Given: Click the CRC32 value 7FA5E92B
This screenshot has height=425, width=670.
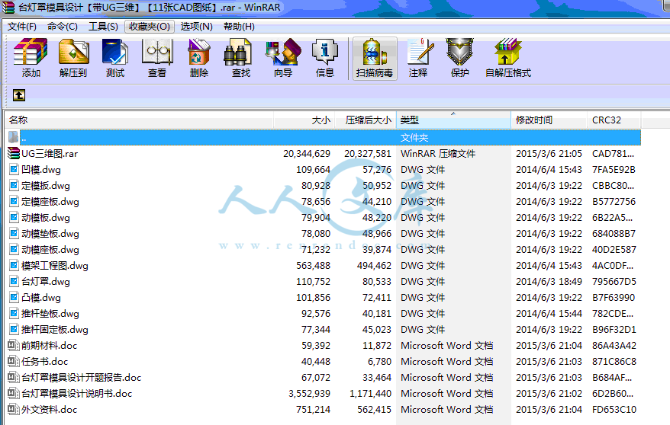Looking at the screenshot, I should tap(614, 170).
